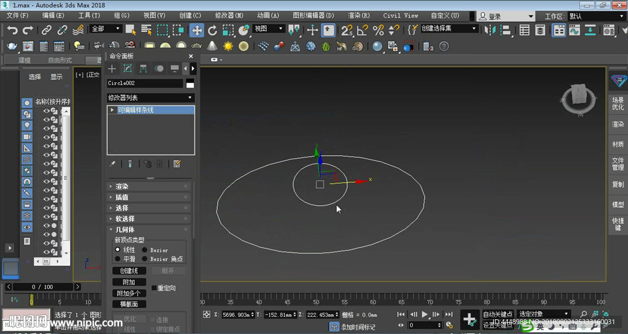Open the 创建选择集 dropdown

450,28
